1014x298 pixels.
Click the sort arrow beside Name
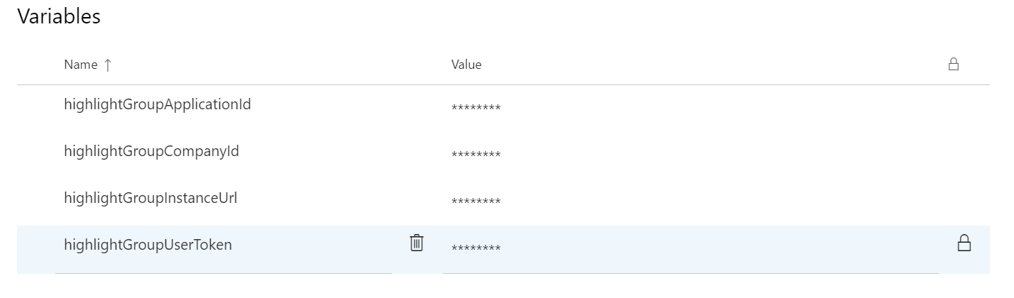point(108,65)
